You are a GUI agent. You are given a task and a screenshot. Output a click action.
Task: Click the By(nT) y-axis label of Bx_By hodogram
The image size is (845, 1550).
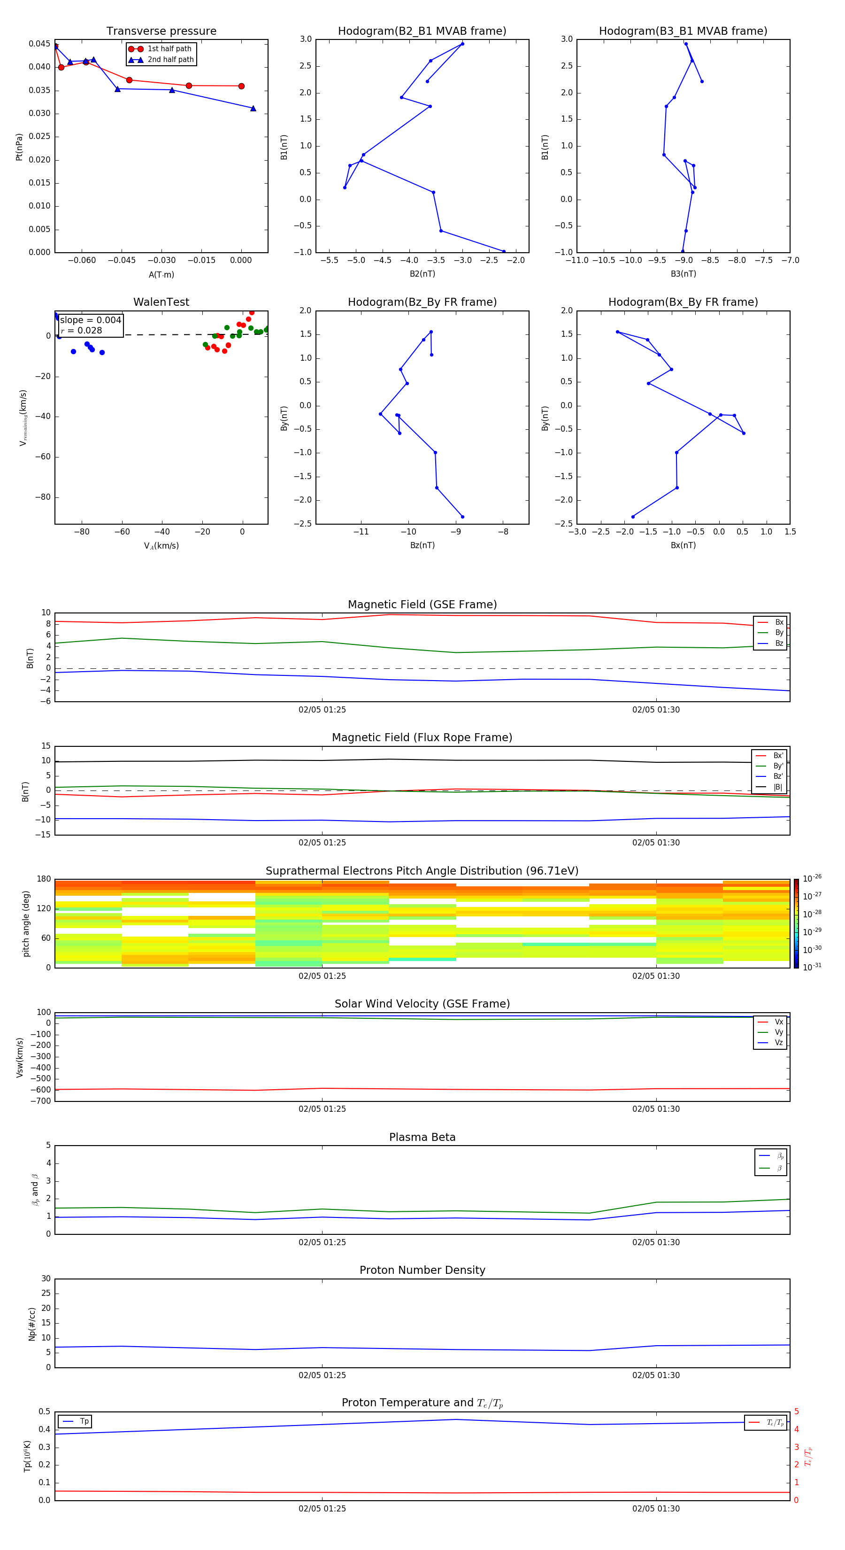(545, 418)
